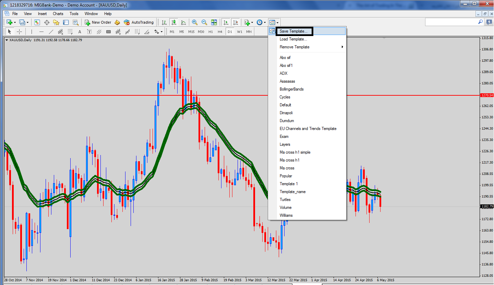Open the Charts menu
494x285 pixels.
(58, 14)
